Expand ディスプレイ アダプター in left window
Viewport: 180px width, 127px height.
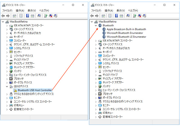7,64
